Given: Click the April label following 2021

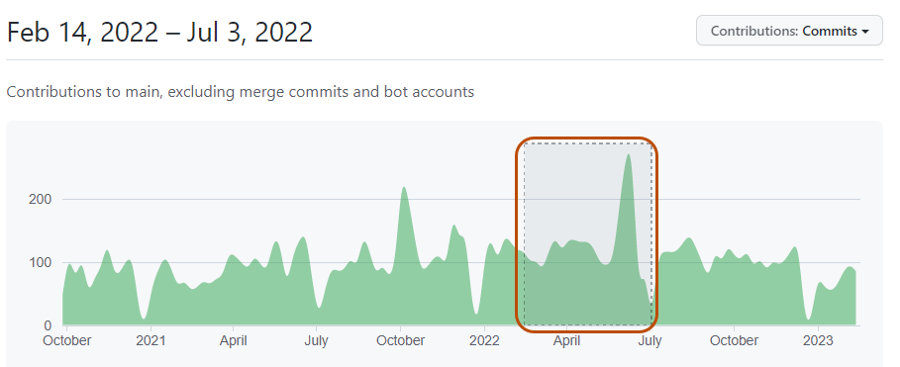Looking at the screenshot, I should click(234, 340).
